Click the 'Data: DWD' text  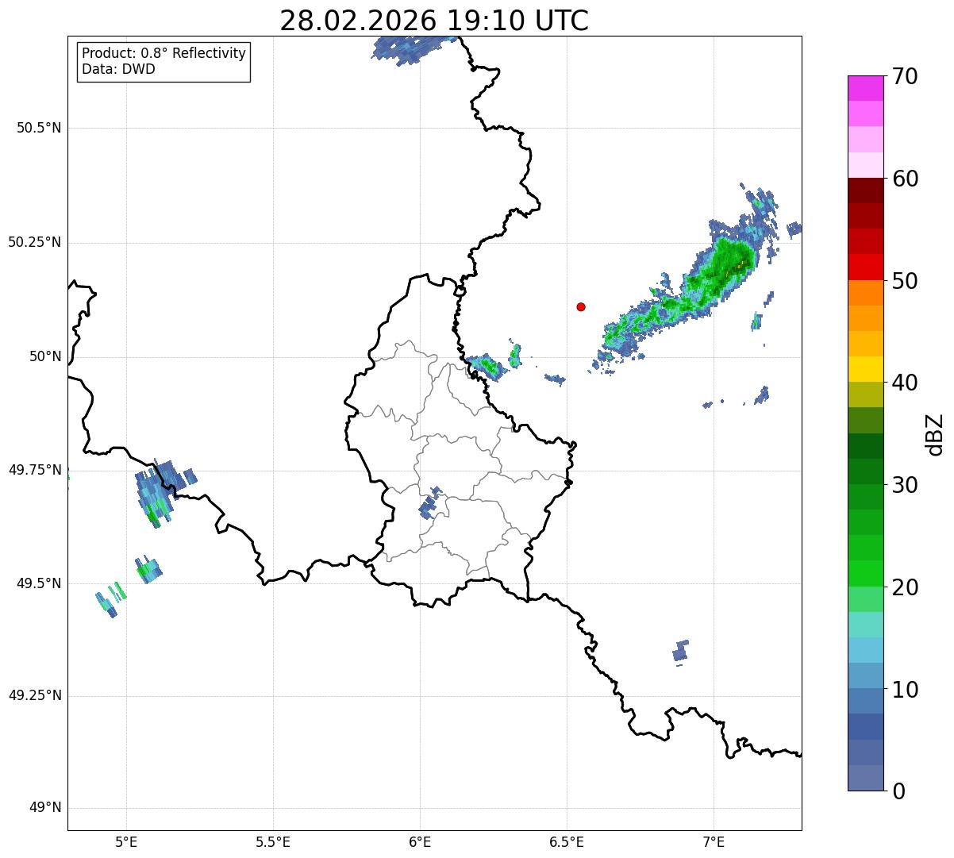(x=118, y=69)
